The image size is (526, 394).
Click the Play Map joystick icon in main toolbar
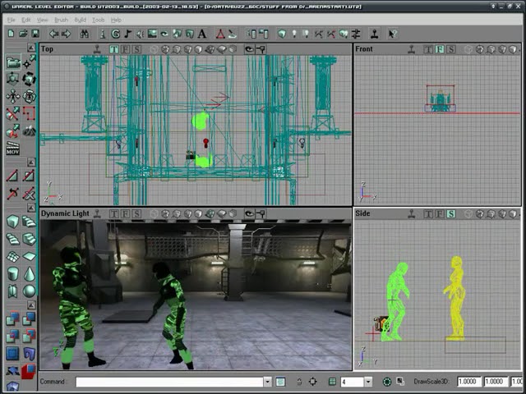[x=375, y=34]
